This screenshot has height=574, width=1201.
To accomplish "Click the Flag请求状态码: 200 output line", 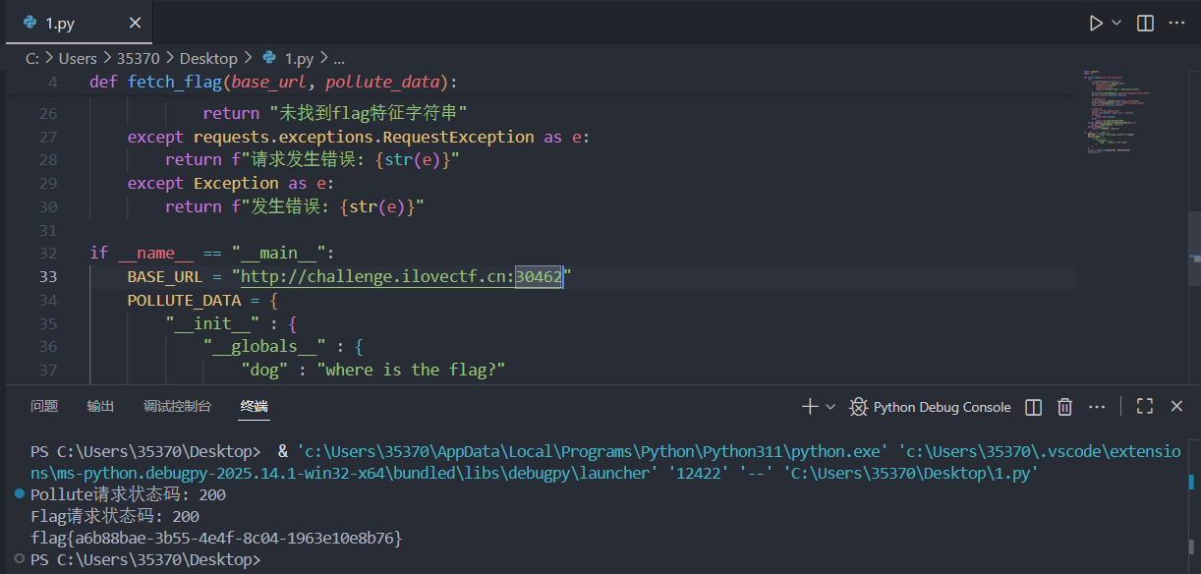I will tap(114, 517).
